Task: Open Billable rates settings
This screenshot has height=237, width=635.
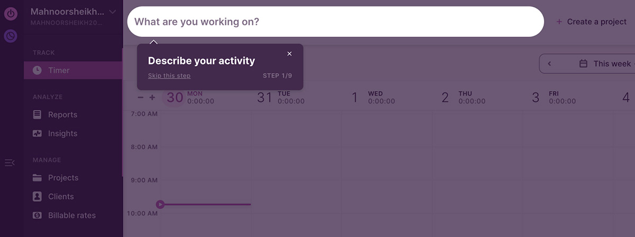Action: [71, 215]
